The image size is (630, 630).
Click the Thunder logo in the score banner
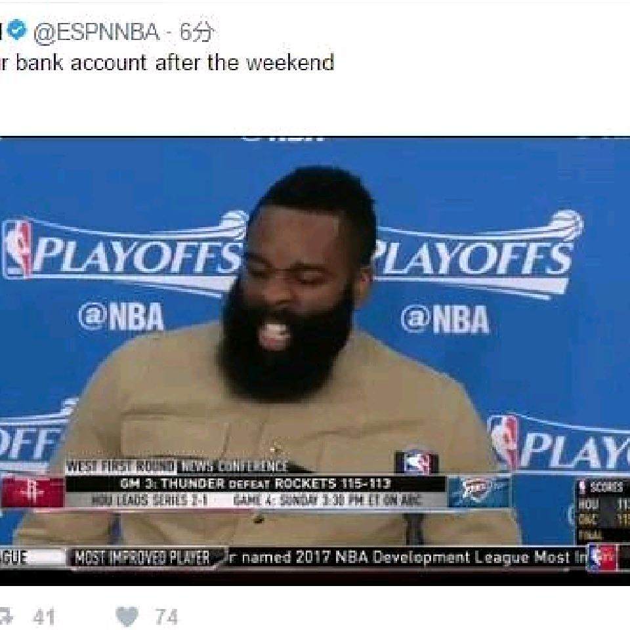point(478,492)
